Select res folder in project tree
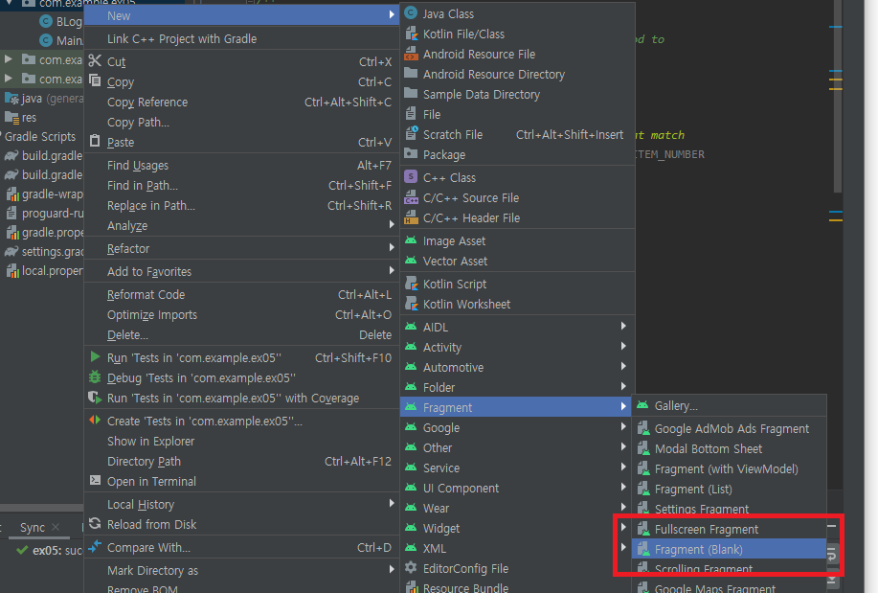The height and width of the screenshot is (593, 878). [x=21, y=117]
